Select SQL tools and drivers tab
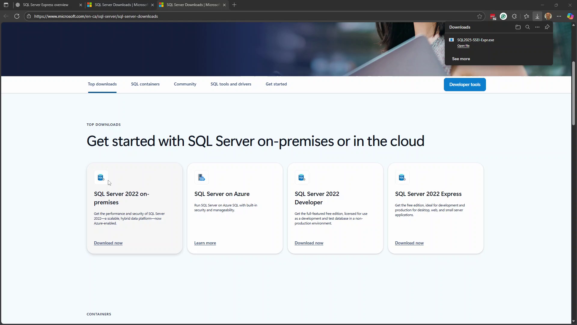 [231, 84]
